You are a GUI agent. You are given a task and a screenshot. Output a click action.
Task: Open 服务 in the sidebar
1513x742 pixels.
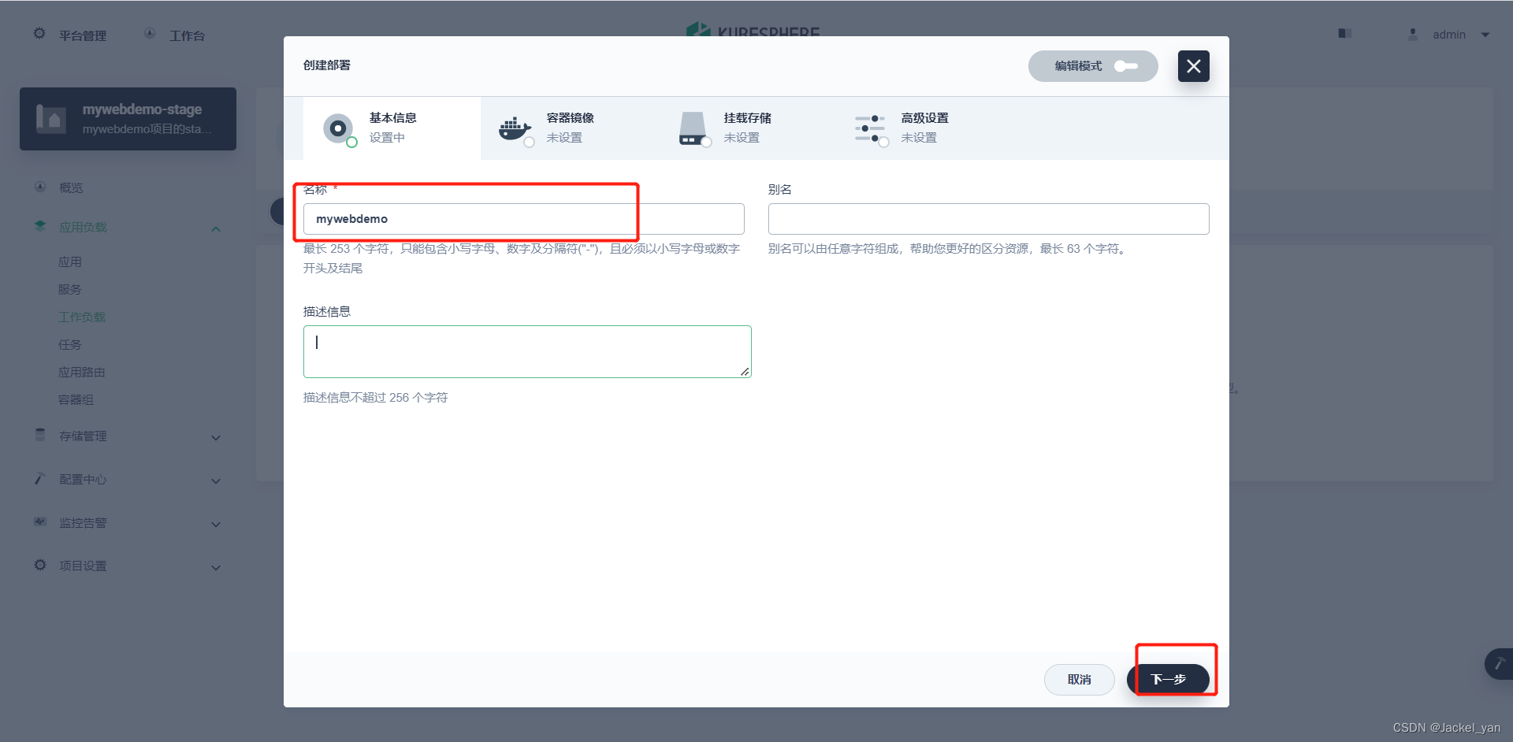pos(70,290)
